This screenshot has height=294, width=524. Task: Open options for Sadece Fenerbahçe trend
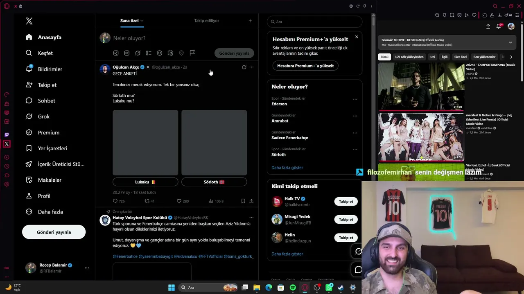[x=355, y=133]
